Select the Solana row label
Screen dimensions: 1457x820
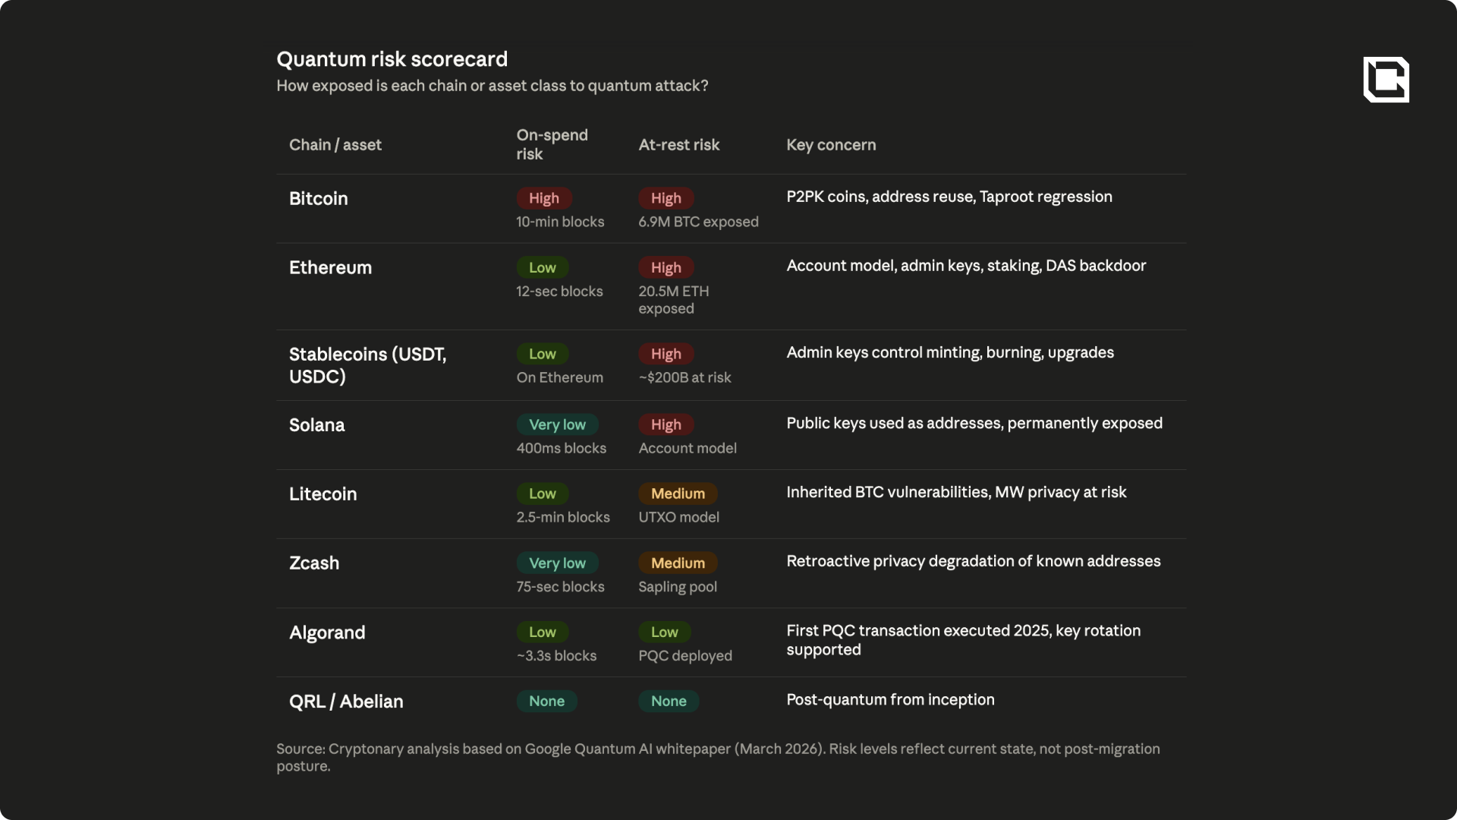click(316, 425)
